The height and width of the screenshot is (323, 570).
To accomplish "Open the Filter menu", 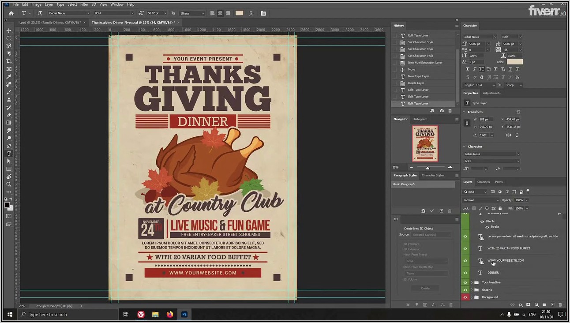I will pos(84,4).
